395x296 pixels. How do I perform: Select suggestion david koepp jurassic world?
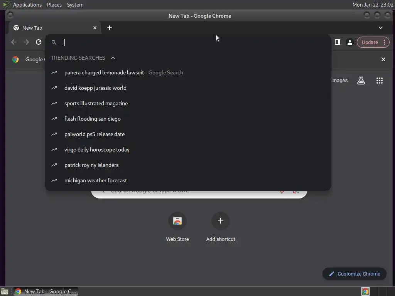(x=188, y=88)
